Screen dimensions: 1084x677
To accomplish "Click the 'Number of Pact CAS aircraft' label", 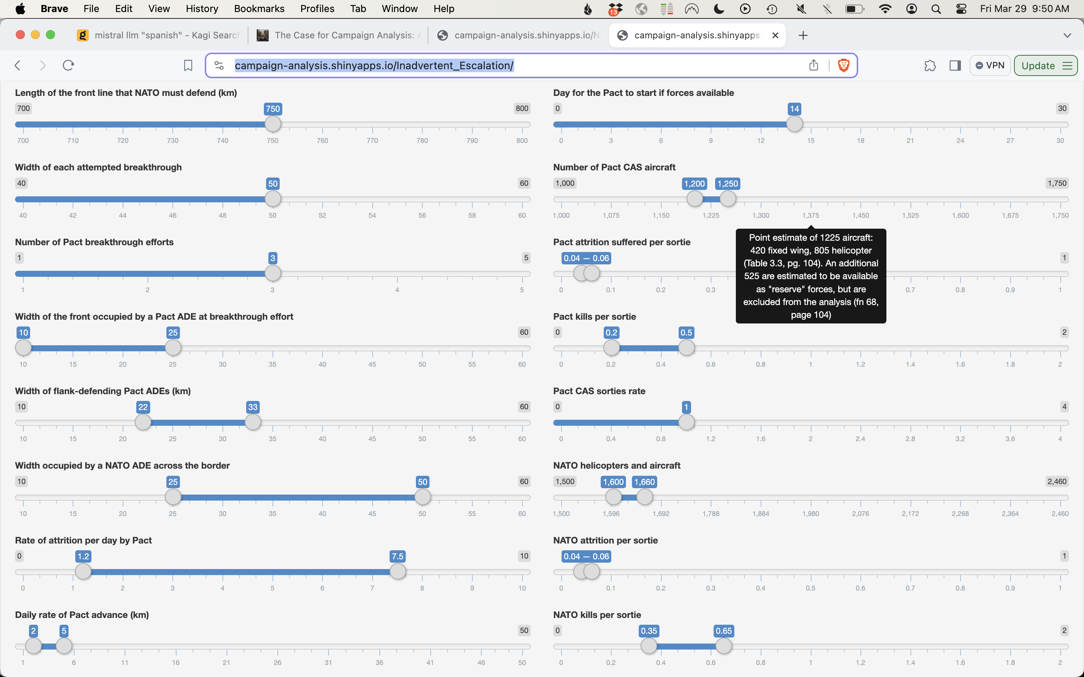I will (x=614, y=167).
